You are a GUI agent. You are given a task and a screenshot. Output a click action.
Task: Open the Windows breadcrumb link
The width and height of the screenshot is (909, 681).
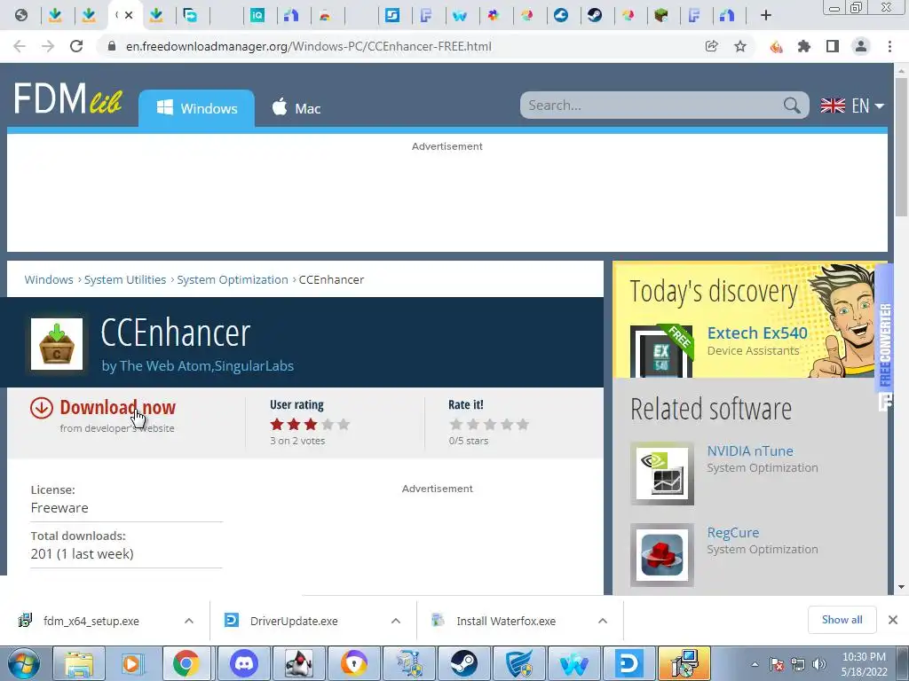click(49, 279)
